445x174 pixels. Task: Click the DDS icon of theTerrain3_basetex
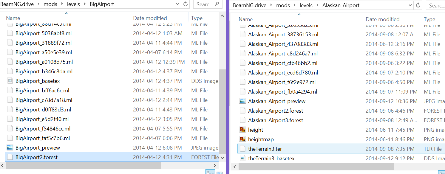pos(242,158)
